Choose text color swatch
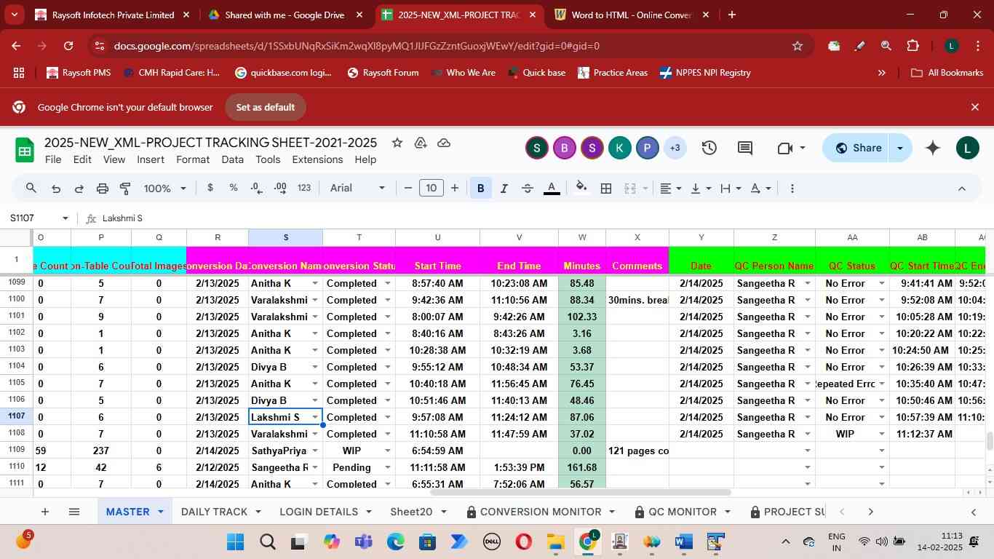Screen dimensions: 994x559 [x=552, y=189]
